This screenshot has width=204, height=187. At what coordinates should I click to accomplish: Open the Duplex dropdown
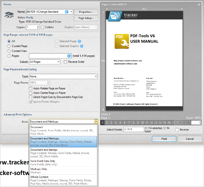(x=96, y=27)
